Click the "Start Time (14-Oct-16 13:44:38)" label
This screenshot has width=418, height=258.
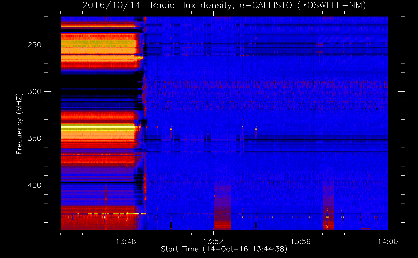pos(224,249)
